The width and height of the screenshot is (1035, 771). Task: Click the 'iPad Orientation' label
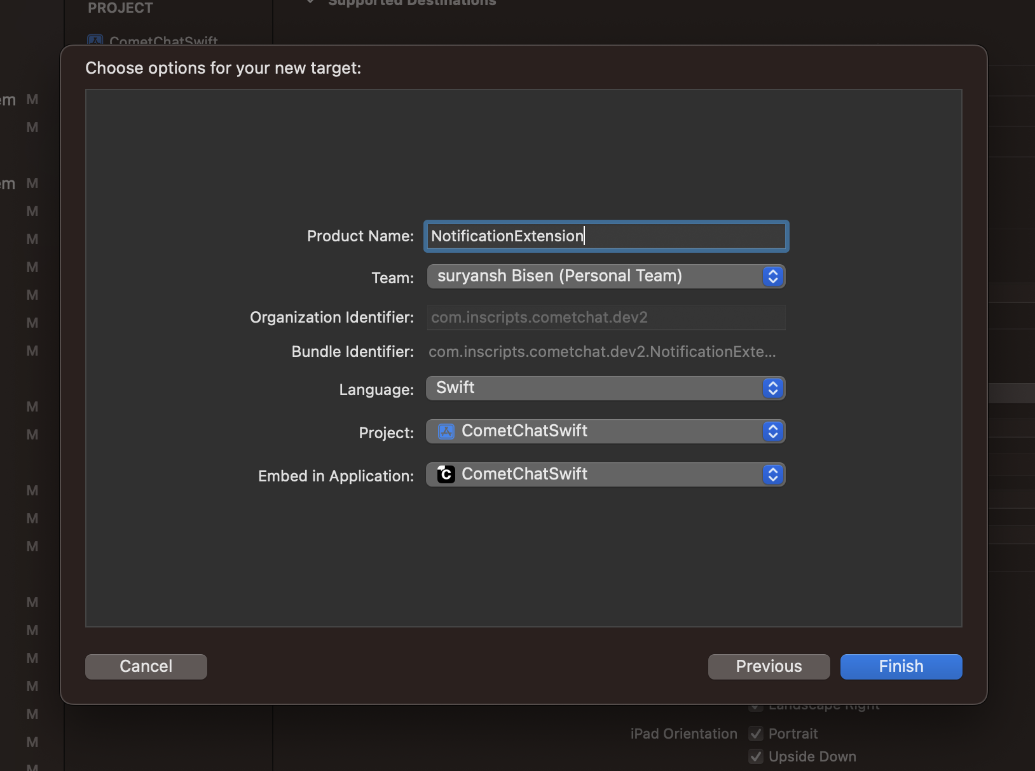point(684,734)
